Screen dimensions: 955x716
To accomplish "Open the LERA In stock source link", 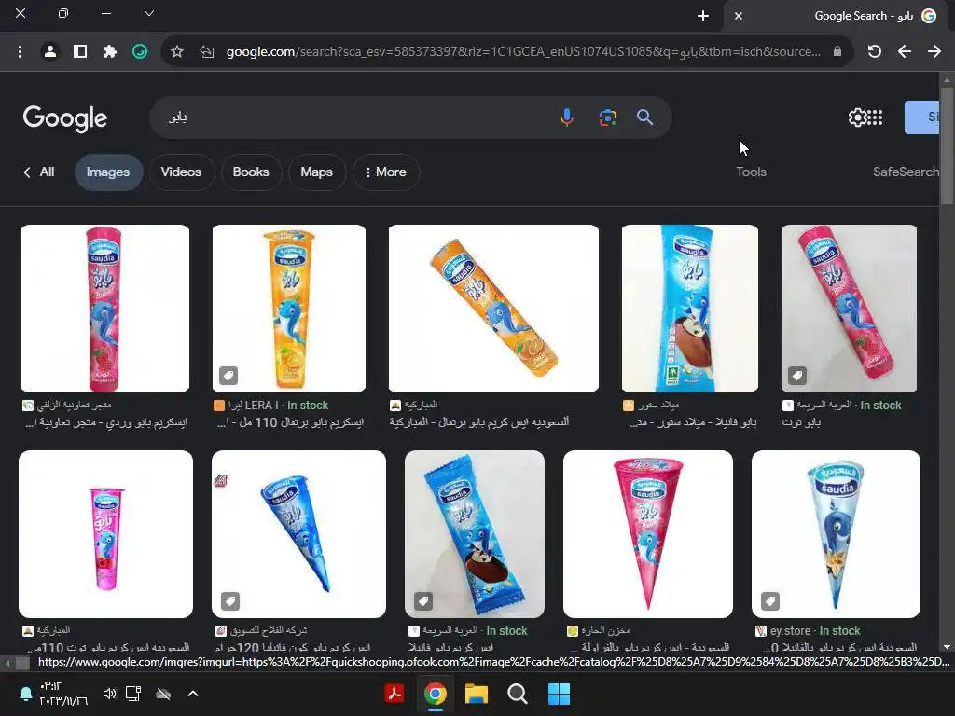I will pos(271,406).
